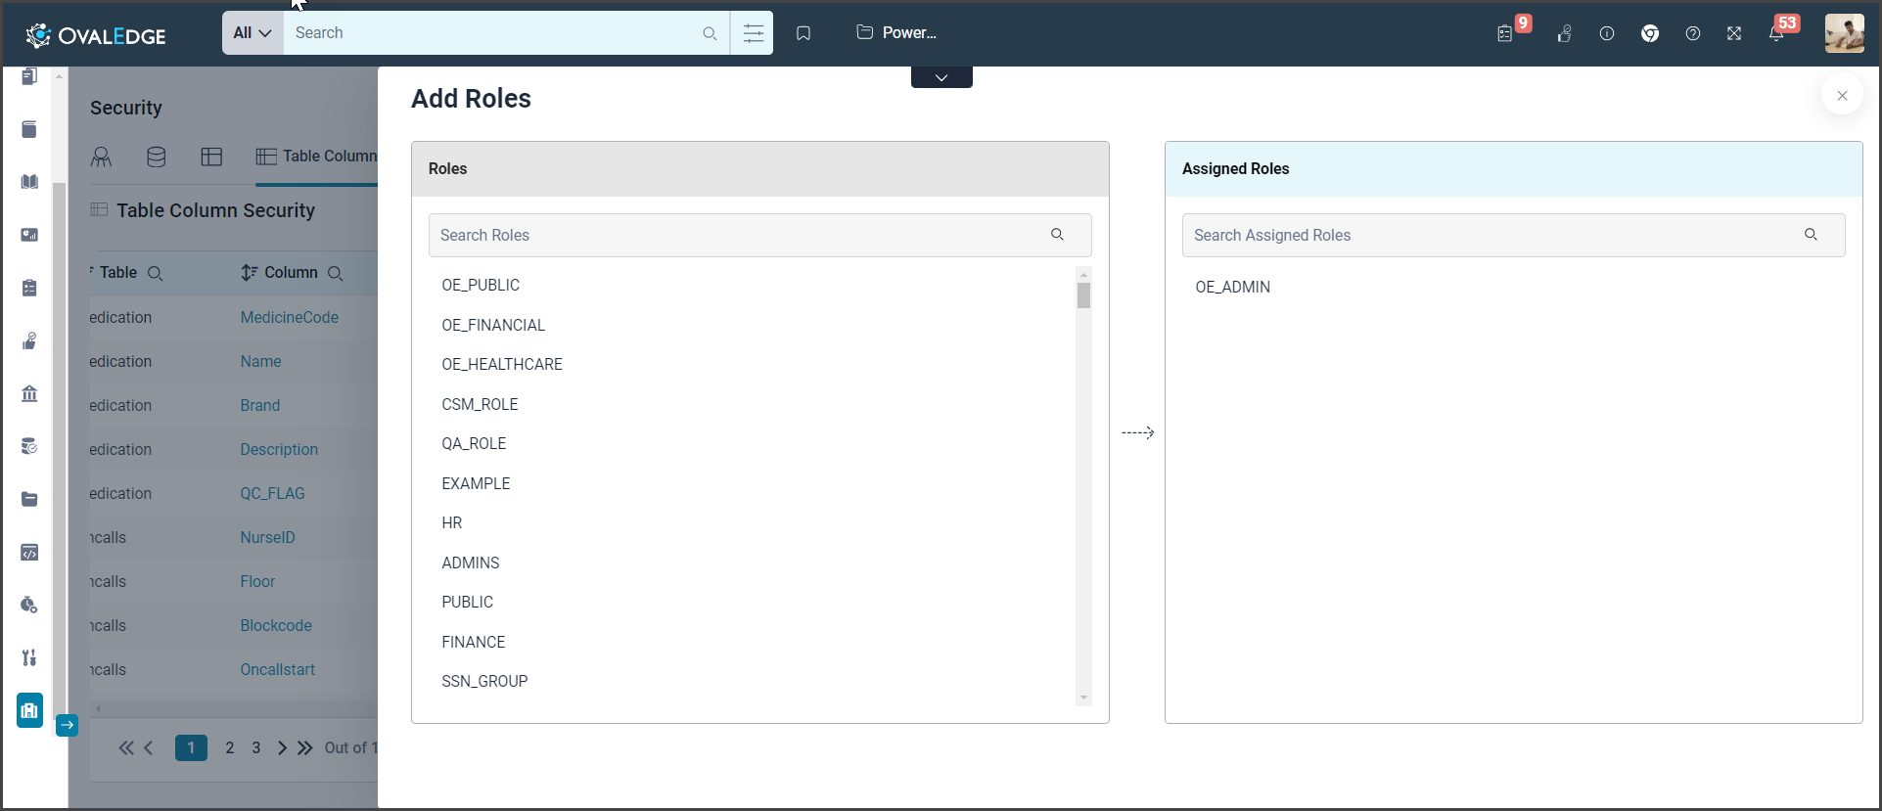Open the user profile avatar
This screenshot has height=811, width=1882.
(x=1845, y=33)
